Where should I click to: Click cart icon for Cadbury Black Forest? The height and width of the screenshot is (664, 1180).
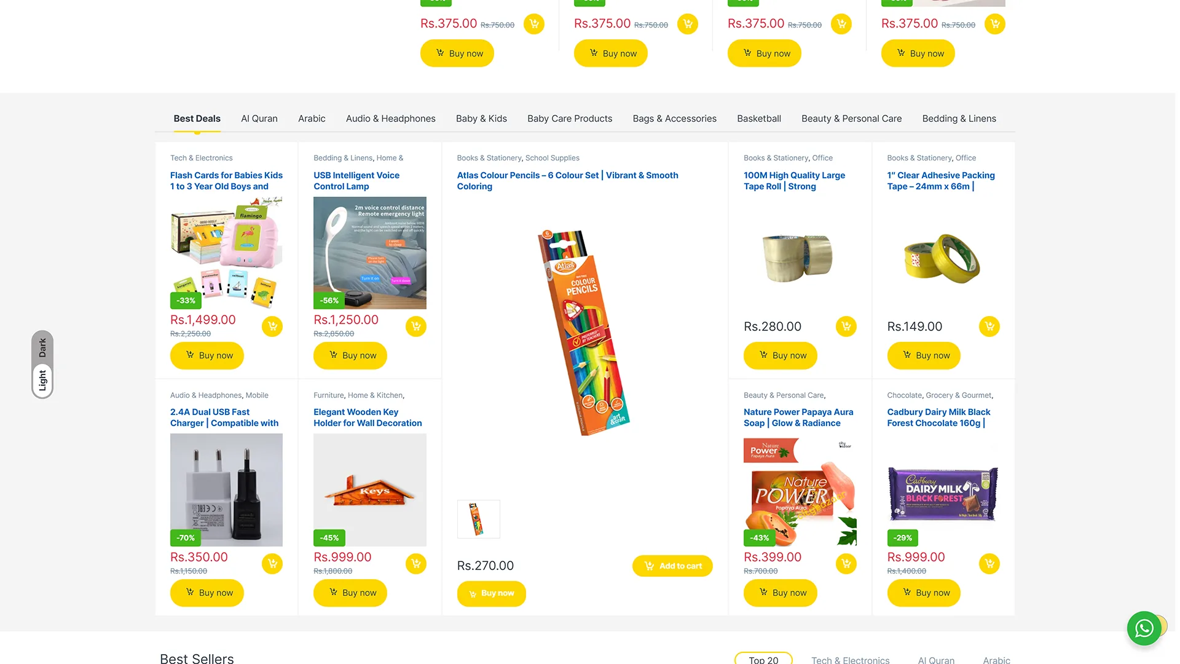[989, 564]
